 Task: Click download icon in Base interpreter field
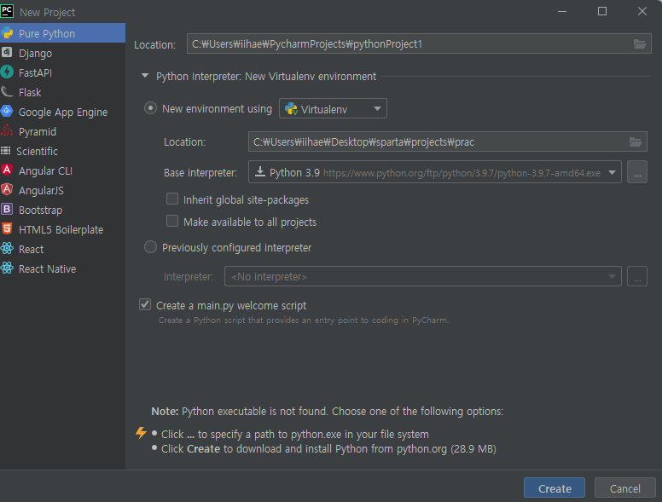pyautogui.click(x=260, y=171)
